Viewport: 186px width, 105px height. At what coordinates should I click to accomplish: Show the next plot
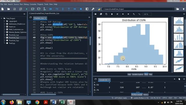[x=128, y=14]
